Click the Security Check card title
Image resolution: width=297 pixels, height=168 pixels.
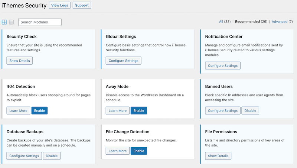point(22,37)
